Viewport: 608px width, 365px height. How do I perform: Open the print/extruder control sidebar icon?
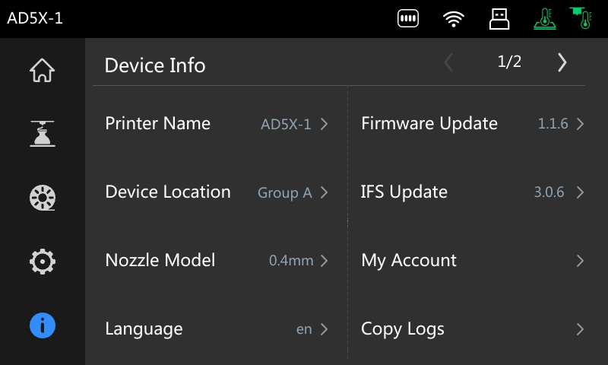tap(43, 133)
